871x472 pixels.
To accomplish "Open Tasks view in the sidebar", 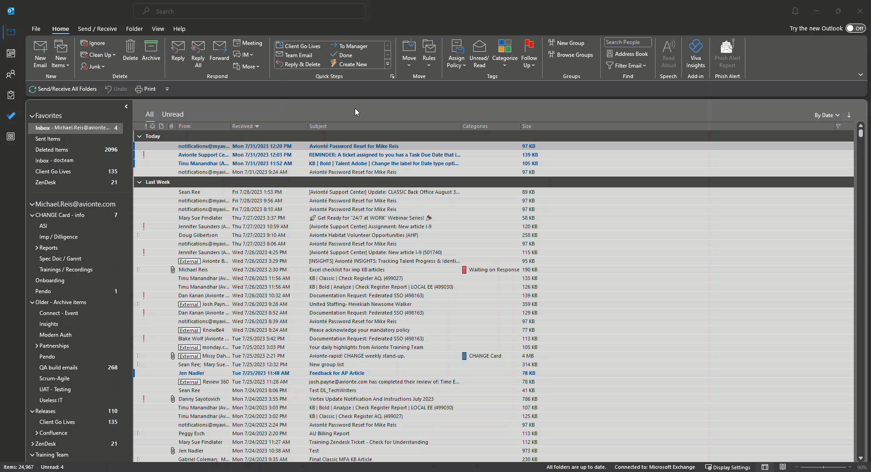I will pyautogui.click(x=11, y=95).
